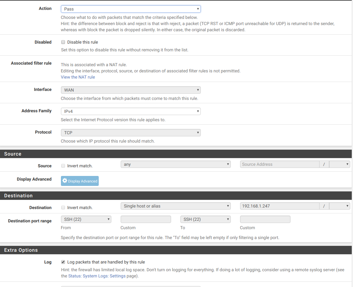Open the From port dropdown SSH (22)
Viewport: 353px width, 287px height.
tap(86, 219)
